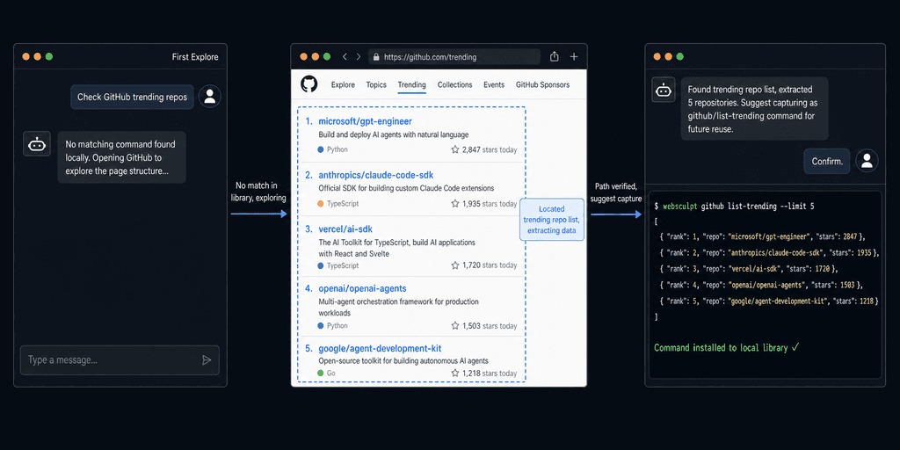
Task: Click the browser back arrow
Action: [x=345, y=57]
